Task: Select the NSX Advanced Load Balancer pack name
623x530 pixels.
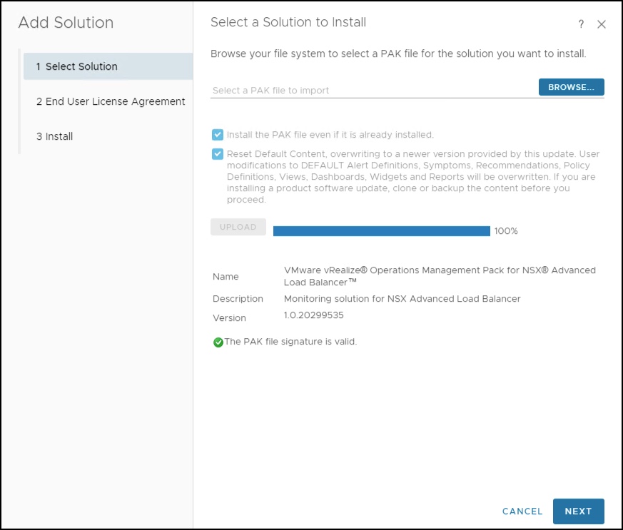Action: 440,276
